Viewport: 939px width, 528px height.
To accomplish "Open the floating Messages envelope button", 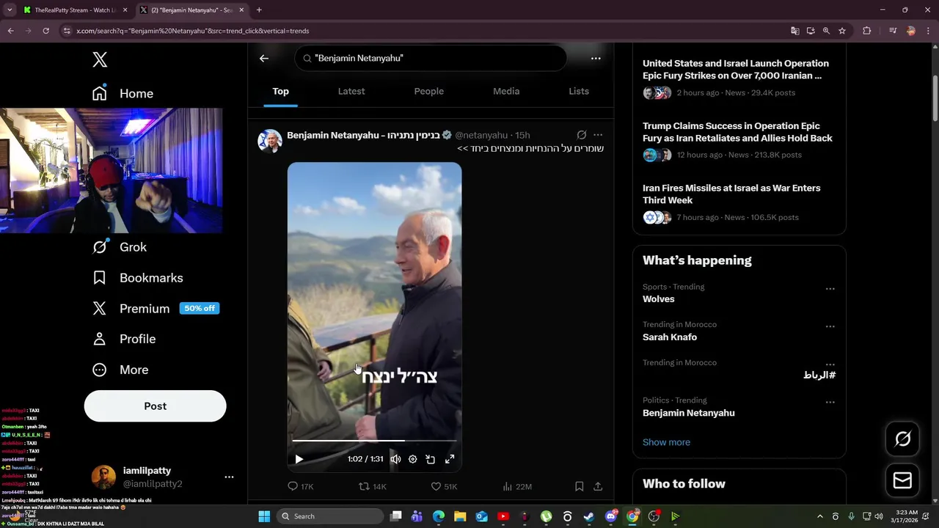I will pyautogui.click(x=902, y=481).
